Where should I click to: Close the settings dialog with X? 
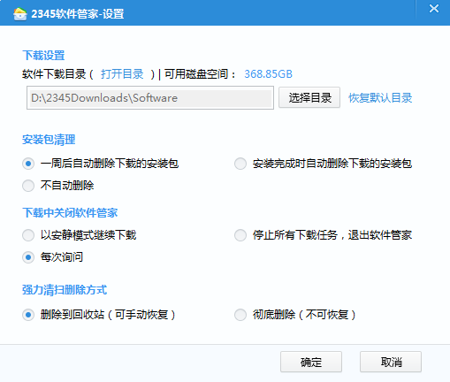click(434, 9)
